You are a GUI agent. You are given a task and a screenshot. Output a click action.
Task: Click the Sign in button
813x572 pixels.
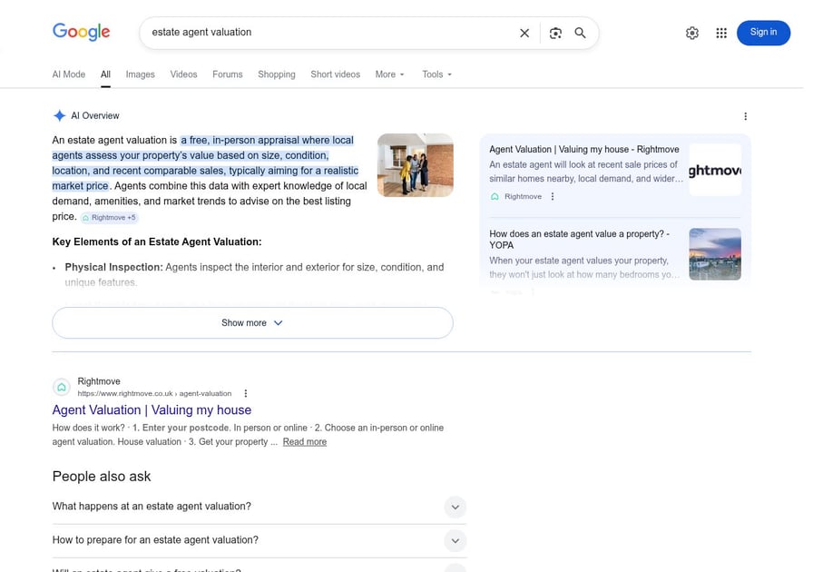[763, 33]
